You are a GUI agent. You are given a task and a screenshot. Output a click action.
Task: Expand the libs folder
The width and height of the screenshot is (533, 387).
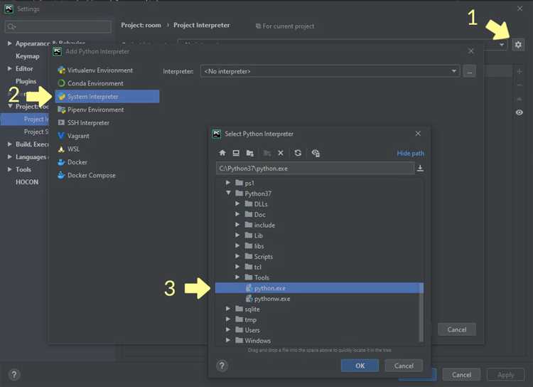click(x=237, y=245)
